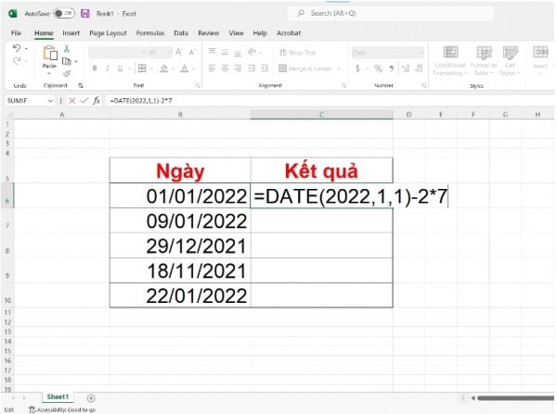Select the Sheet1 sheet tab
The image size is (557, 414).
click(58, 397)
